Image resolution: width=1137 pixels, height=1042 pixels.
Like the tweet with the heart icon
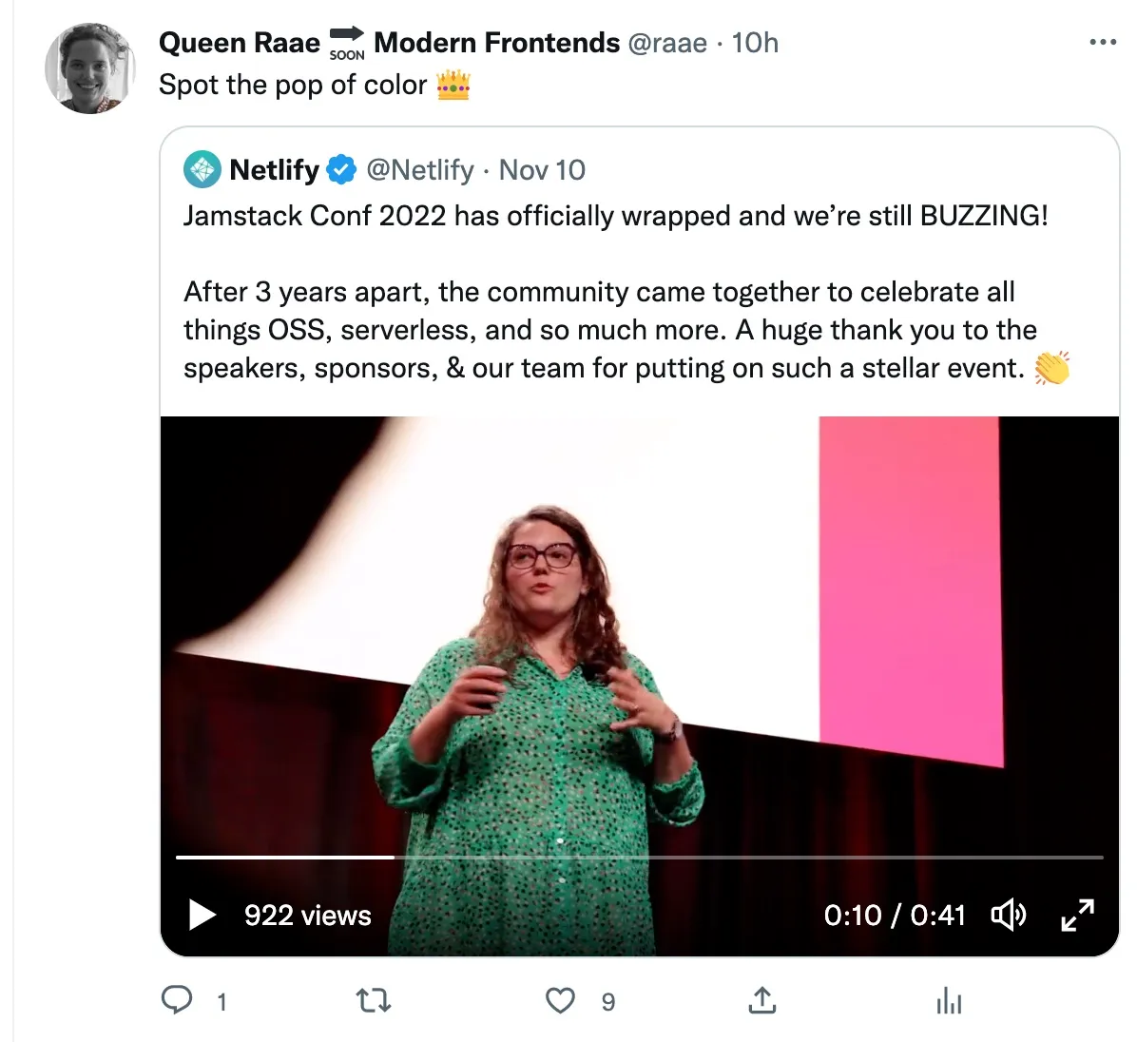point(560,1000)
